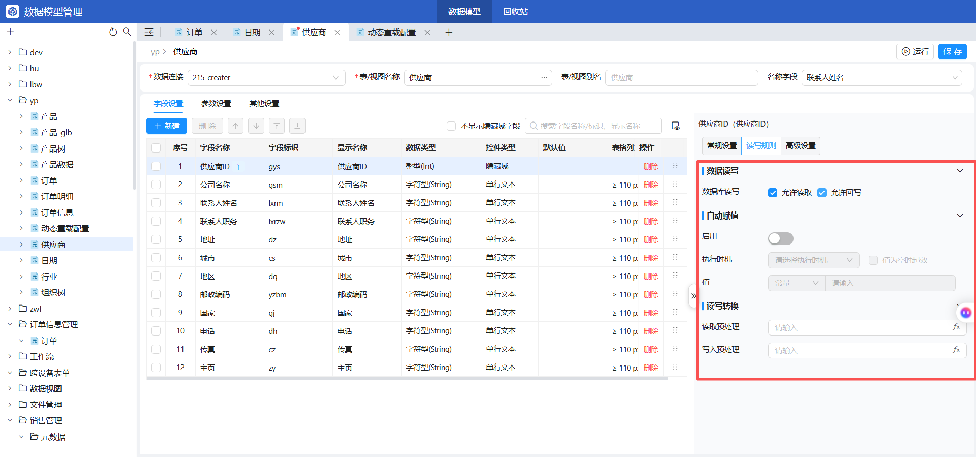
Task: Click 新建 to add a field
Action: (x=167, y=126)
